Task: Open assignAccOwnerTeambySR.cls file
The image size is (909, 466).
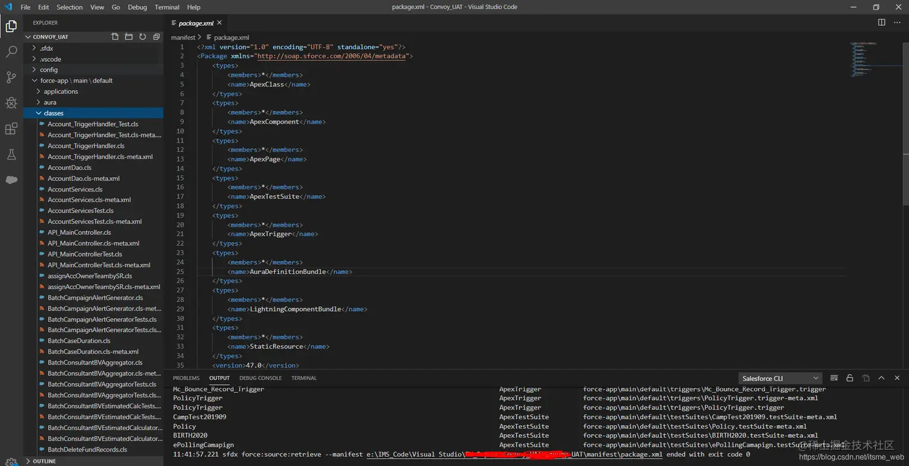Action: pyautogui.click(x=90, y=276)
